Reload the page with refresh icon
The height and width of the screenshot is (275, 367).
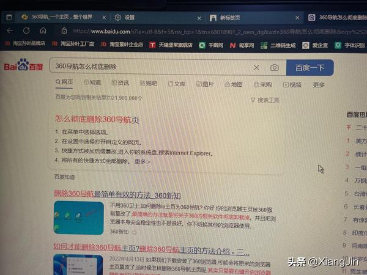click(26, 31)
